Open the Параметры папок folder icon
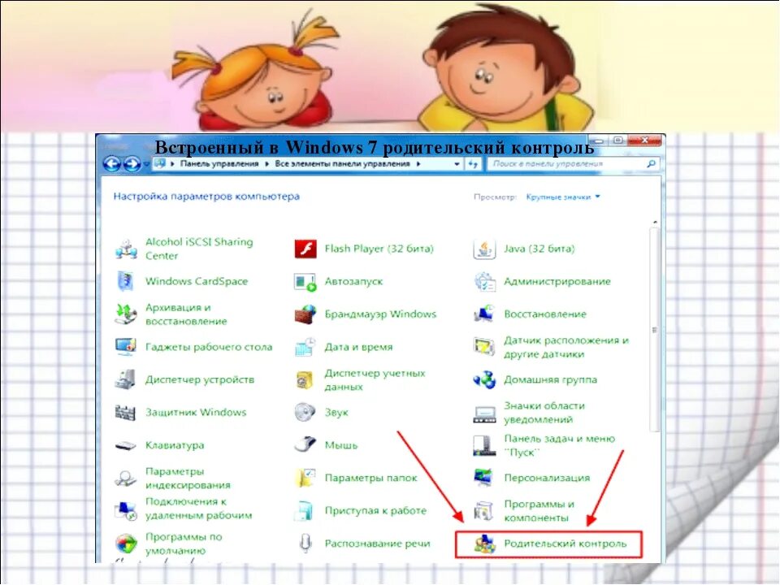 pyautogui.click(x=305, y=478)
